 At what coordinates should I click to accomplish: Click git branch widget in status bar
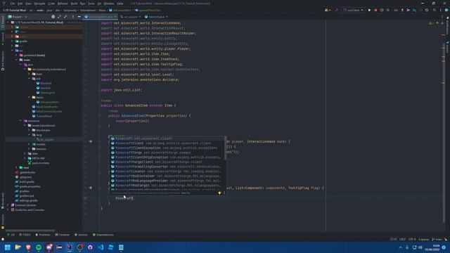pyautogui.click(x=437, y=239)
